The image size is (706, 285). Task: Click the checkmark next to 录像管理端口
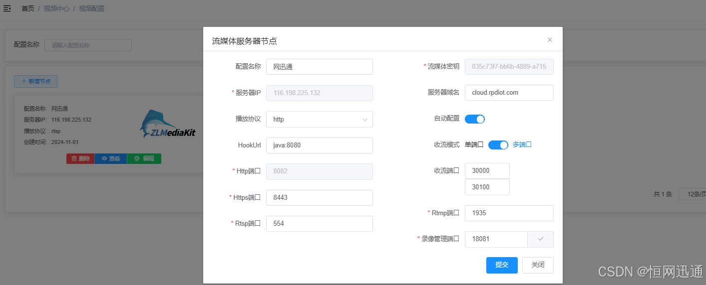[541, 239]
